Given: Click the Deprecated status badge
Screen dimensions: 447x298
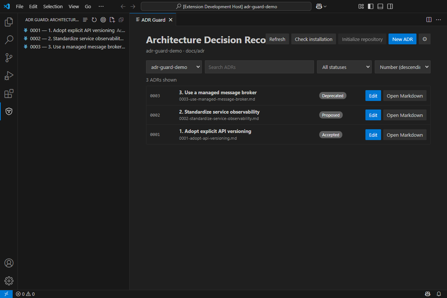Looking at the screenshot, I should [333, 96].
